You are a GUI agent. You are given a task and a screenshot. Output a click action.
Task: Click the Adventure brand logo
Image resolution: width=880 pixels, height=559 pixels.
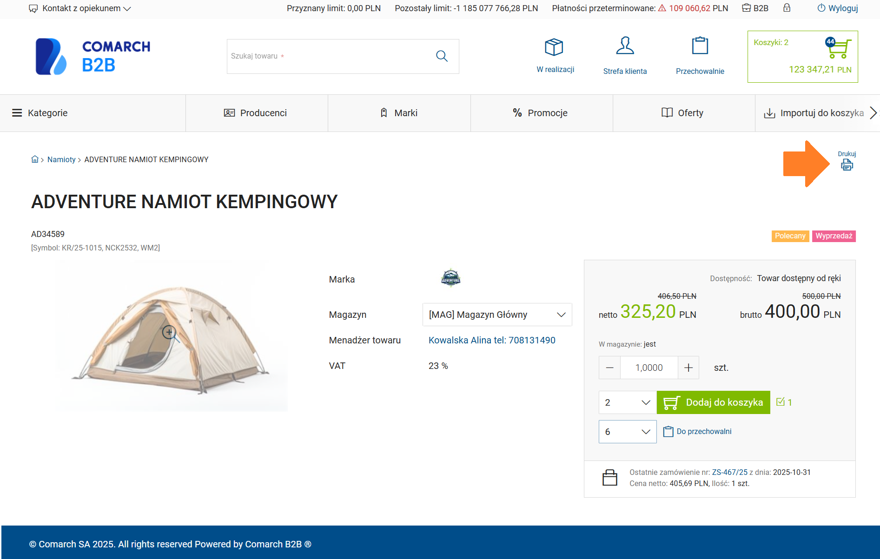tap(450, 278)
